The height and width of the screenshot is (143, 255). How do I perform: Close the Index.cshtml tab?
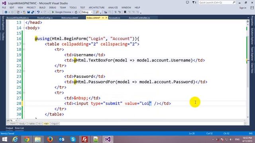coord(106,17)
